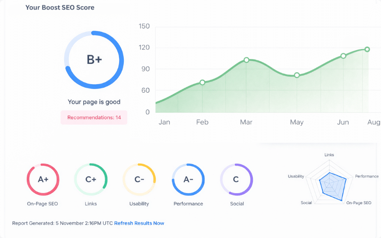Click the Jun data point marker

coord(343,56)
